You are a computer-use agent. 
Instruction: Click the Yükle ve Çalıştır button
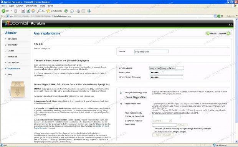163,135
